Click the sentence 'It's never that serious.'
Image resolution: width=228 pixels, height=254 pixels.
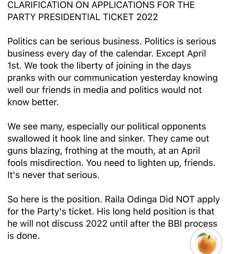[x=53, y=175]
